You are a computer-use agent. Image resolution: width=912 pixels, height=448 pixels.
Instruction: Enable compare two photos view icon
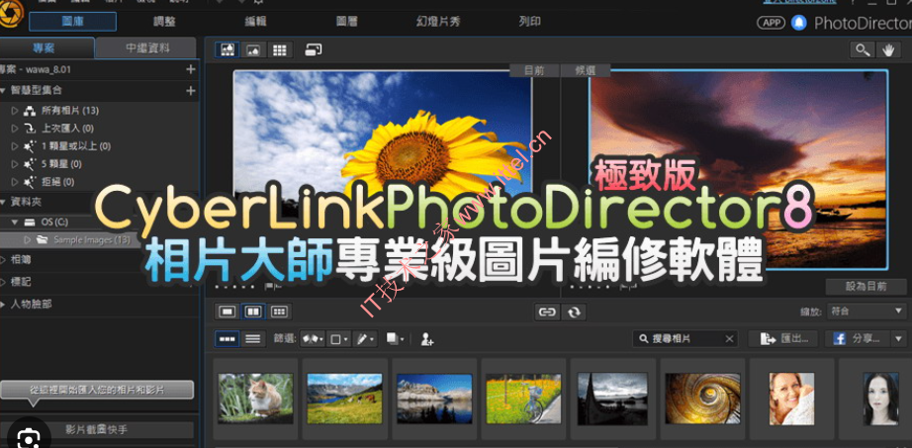253,312
